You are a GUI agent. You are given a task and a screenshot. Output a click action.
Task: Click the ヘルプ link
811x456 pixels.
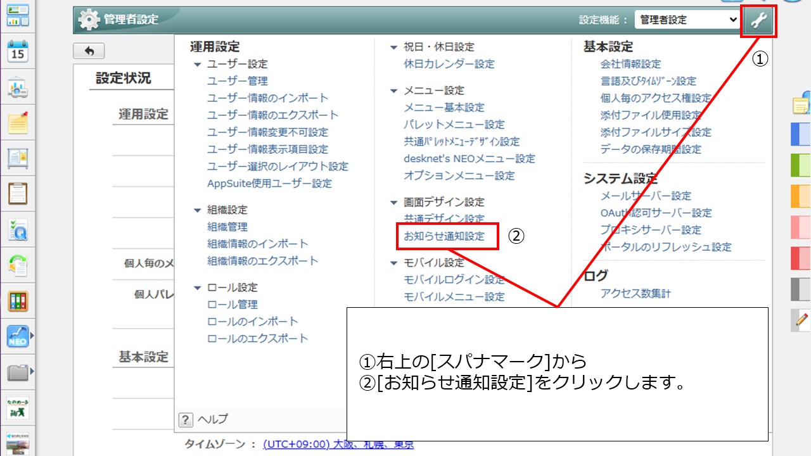point(212,419)
